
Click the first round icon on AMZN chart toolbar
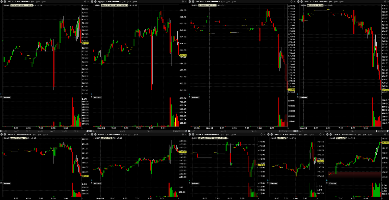coord(2,134)
